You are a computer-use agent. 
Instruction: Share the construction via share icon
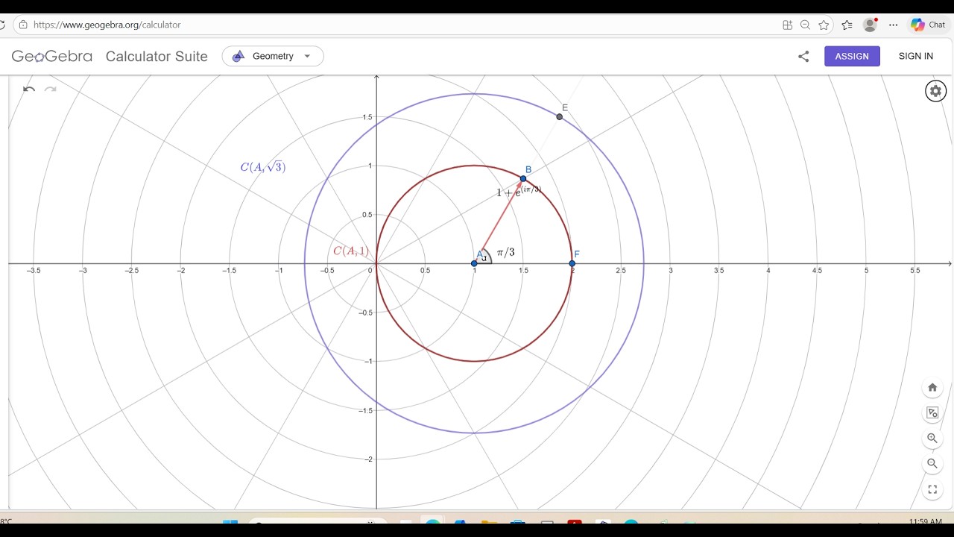pos(803,56)
